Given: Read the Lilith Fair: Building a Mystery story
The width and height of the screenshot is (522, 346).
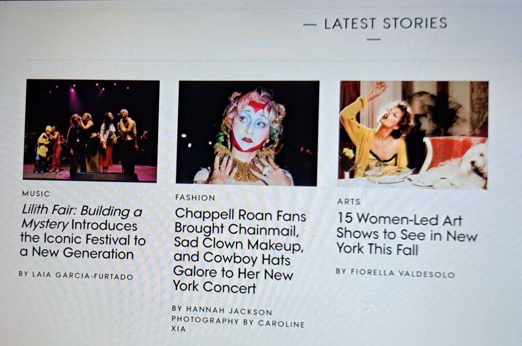Looking at the screenshot, I should [83, 232].
